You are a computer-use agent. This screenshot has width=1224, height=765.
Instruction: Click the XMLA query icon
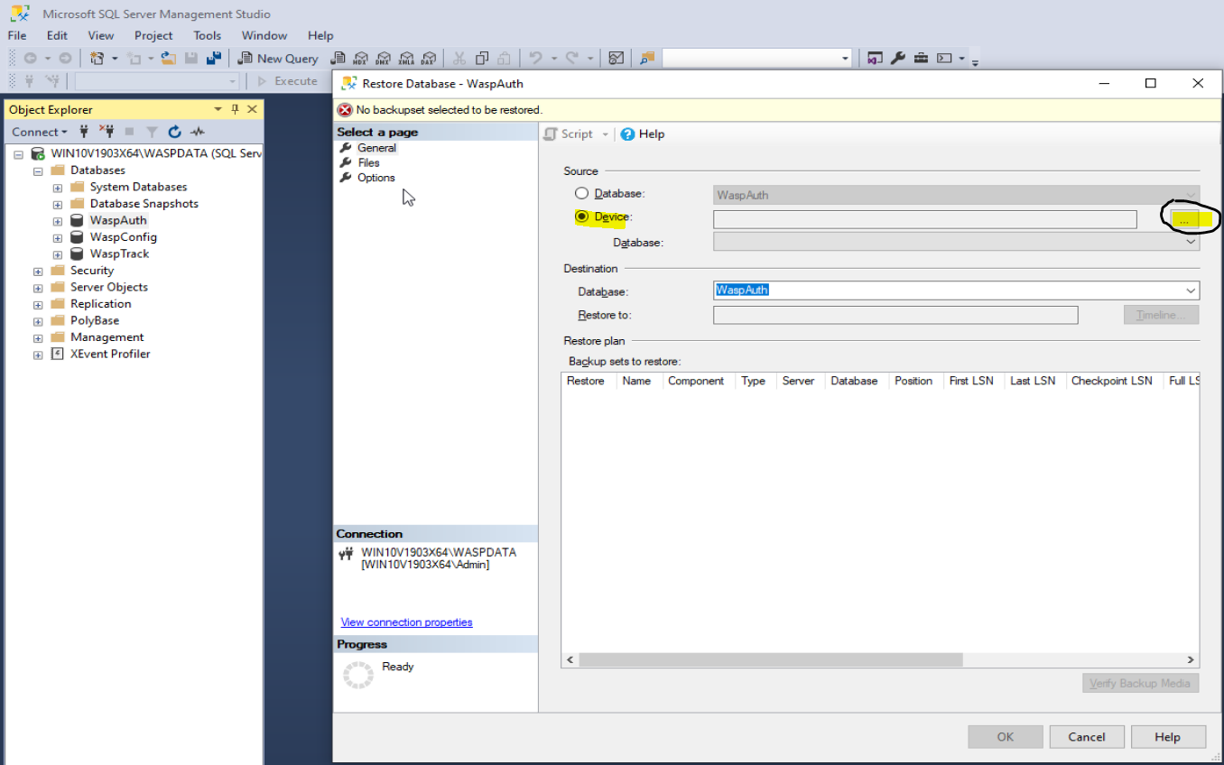coord(406,59)
